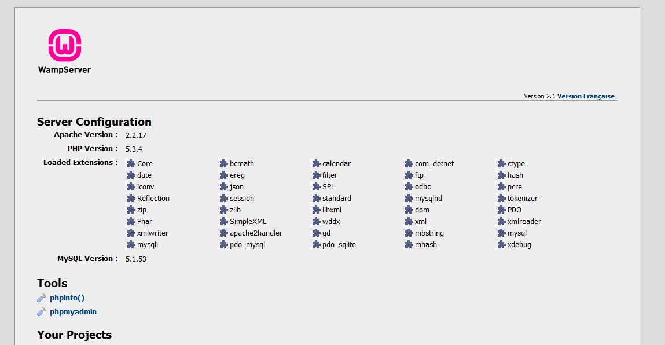Image resolution: width=665 pixels, height=345 pixels.
Task: Click the puzzle icon beside SPL
Action: coord(317,187)
